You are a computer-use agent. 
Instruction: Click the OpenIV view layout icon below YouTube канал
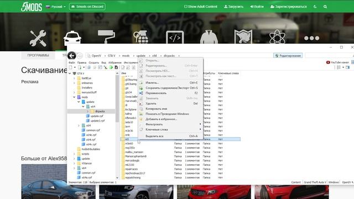(x=339, y=67)
